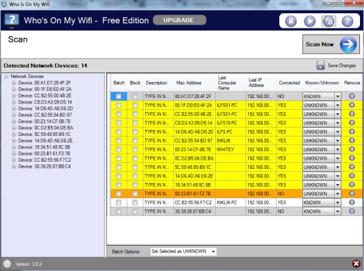
Task: Click Detected Network Devices: 14 label
Action: (45, 66)
